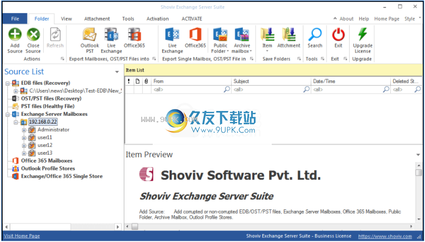
Task: Select OST/PST files (Recovery) node
Action: [51, 98]
